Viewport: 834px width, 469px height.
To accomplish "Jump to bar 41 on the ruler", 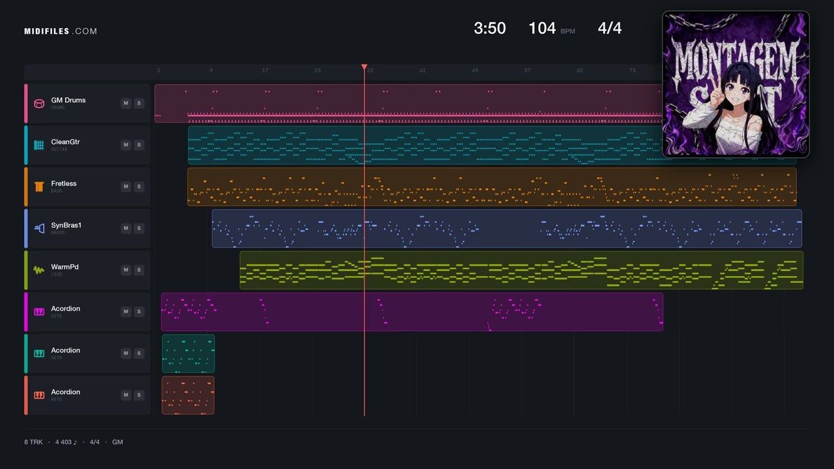I will click(x=422, y=70).
